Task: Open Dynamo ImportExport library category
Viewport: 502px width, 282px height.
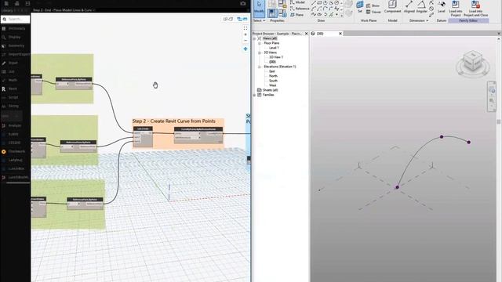Action: [x=15, y=54]
